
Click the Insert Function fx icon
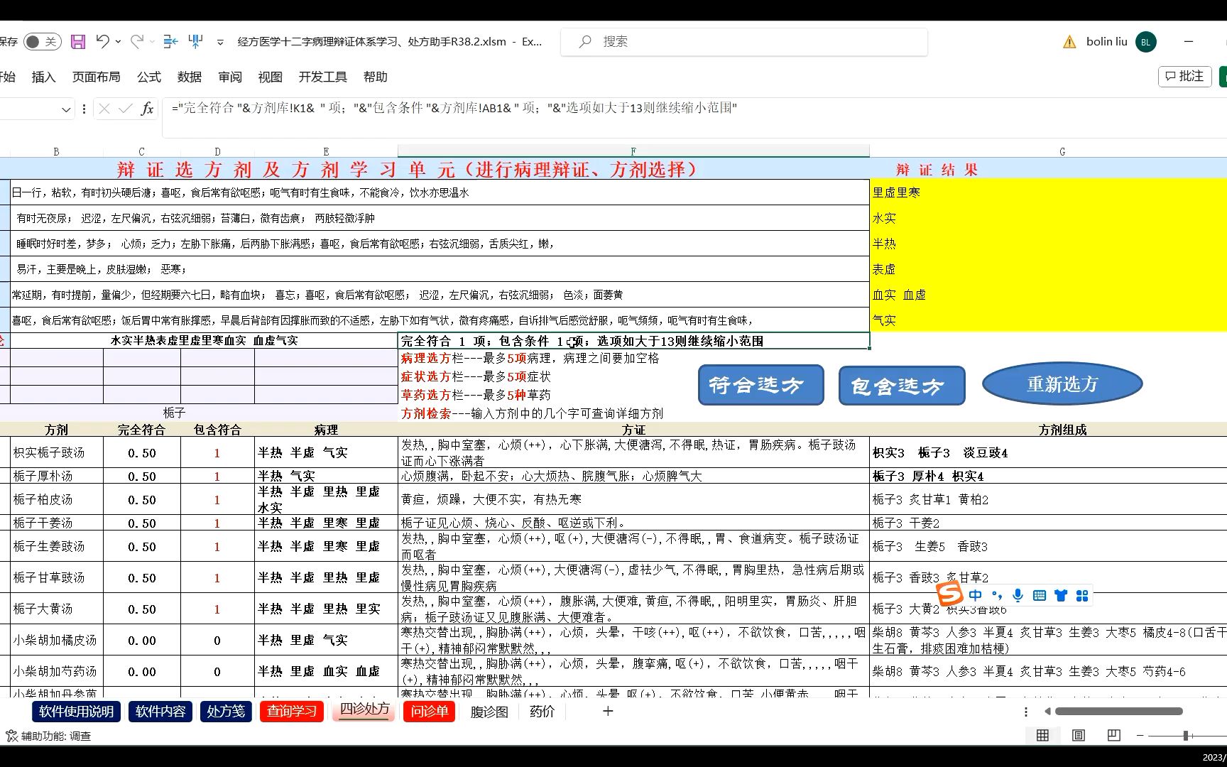coord(147,109)
